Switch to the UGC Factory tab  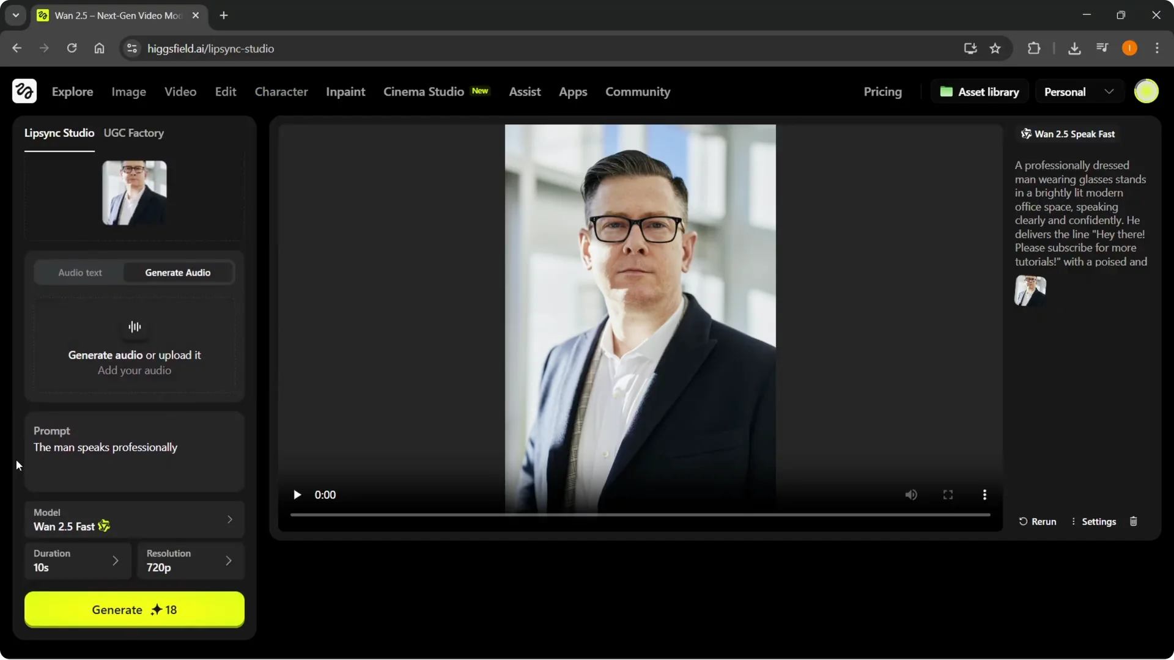click(x=134, y=133)
